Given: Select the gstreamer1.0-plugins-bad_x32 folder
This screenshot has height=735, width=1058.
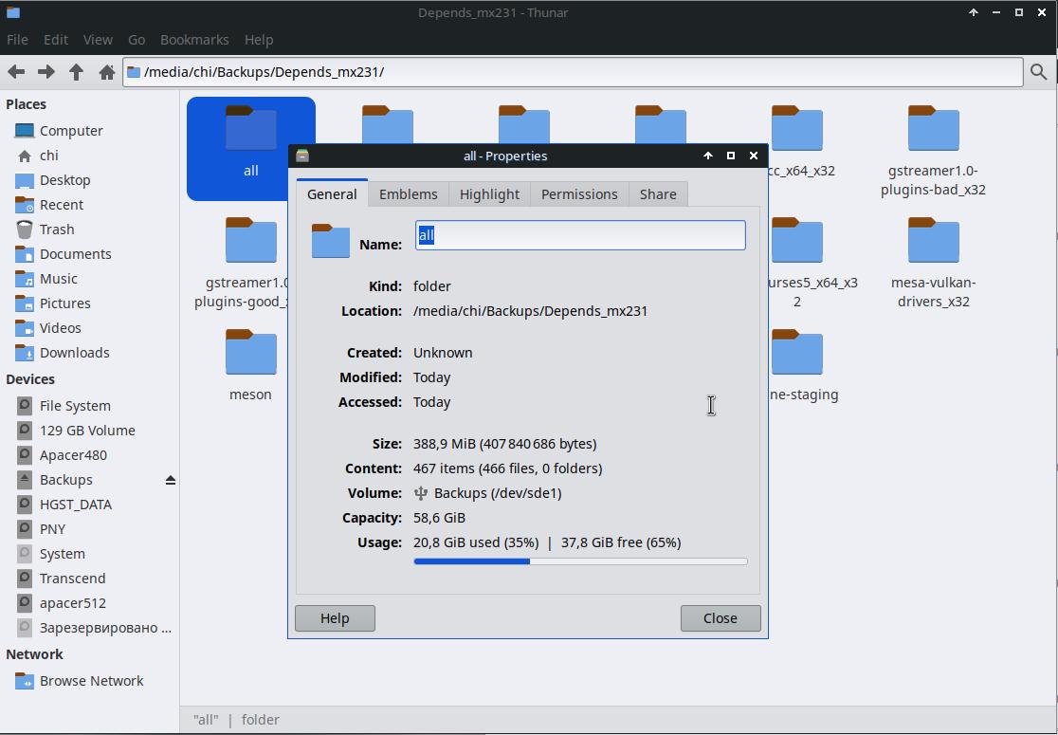Looking at the screenshot, I should tap(933, 151).
